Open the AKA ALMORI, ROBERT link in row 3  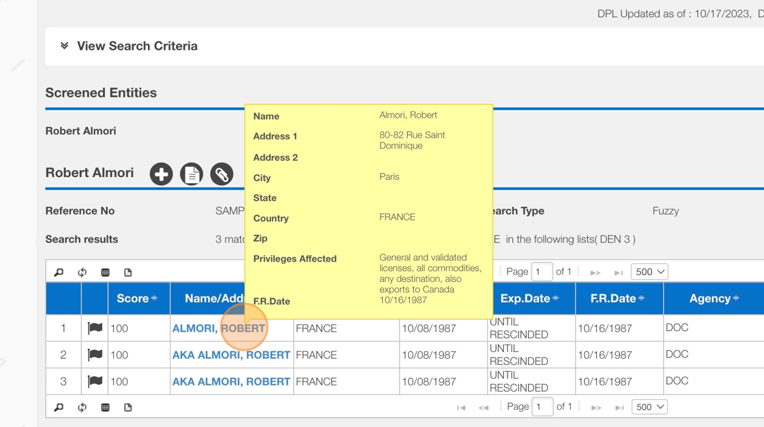(231, 381)
